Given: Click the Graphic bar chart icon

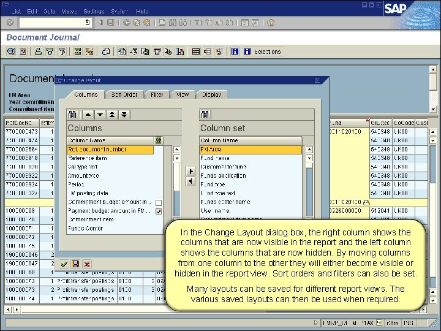Looking at the screenshot, I should (180, 51).
